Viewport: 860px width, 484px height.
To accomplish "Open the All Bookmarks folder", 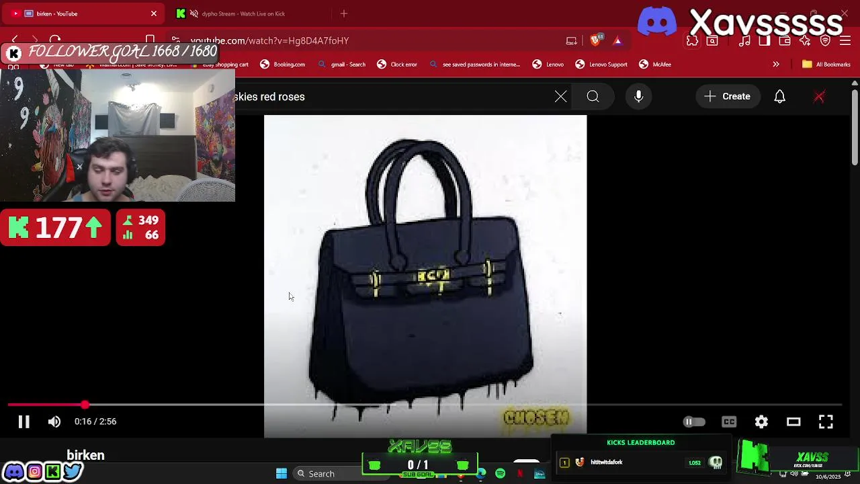I will pos(826,65).
